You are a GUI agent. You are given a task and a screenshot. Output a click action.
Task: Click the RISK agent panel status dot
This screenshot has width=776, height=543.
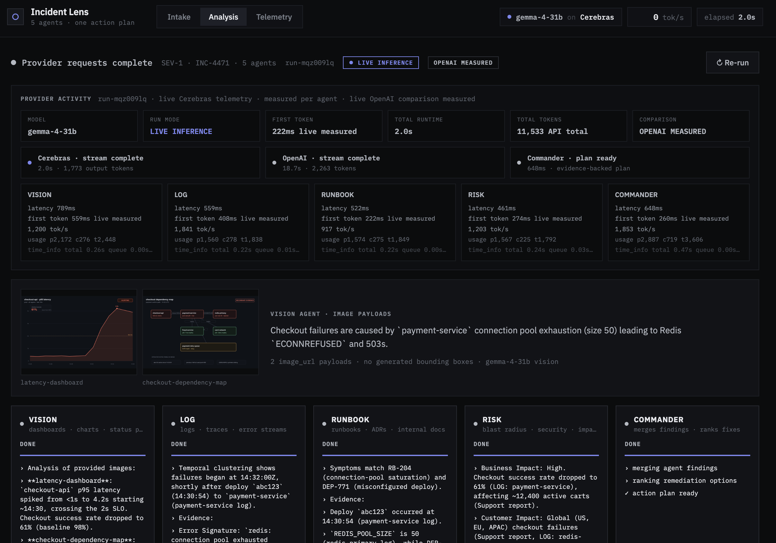click(476, 424)
